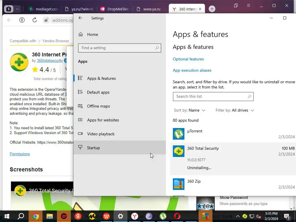The height and width of the screenshot is (222, 296).
Task: Select Apps & features in sidebar
Action: (120, 78)
